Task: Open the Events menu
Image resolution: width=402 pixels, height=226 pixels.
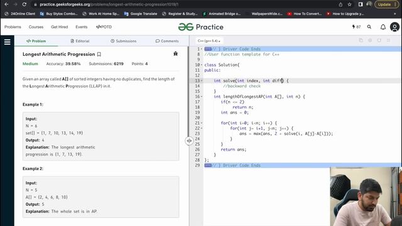Action: [82, 27]
